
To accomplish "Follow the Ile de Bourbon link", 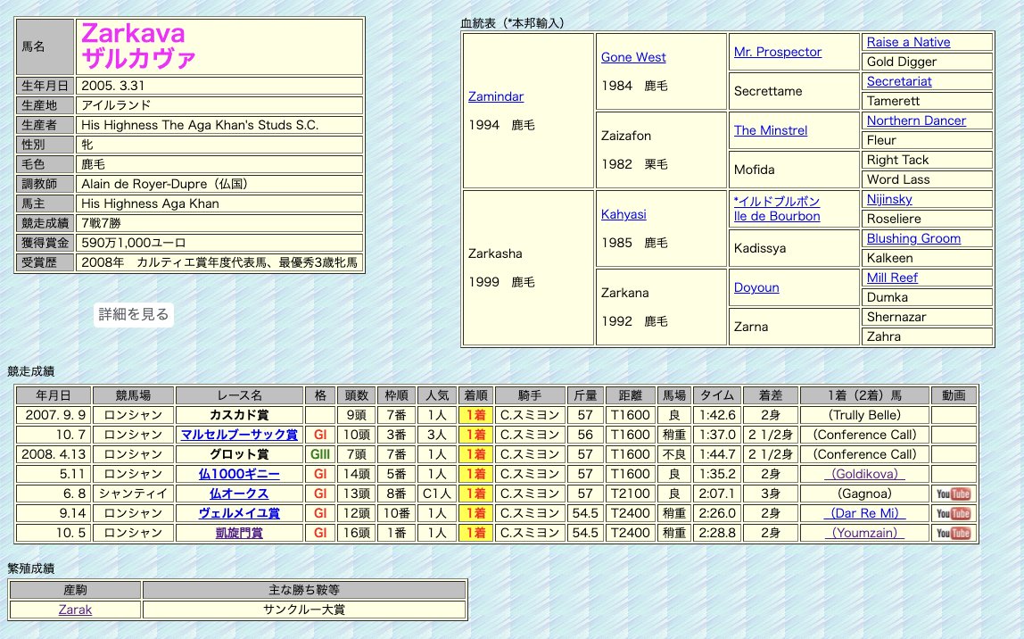I will (777, 216).
